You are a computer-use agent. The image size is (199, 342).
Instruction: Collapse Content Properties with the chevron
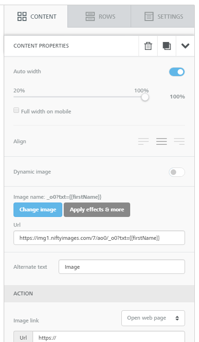(x=186, y=46)
